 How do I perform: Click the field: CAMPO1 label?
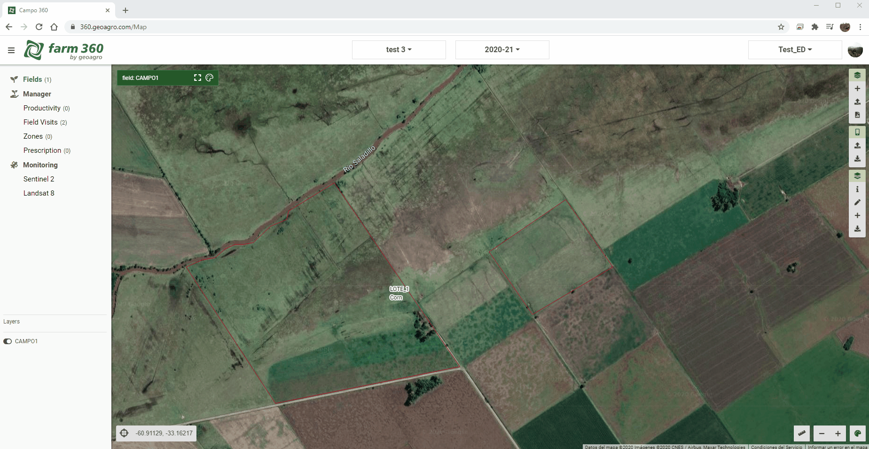coord(141,78)
